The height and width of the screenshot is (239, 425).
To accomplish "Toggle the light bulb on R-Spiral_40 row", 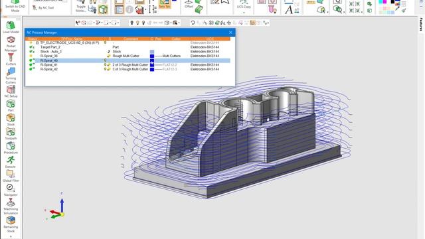I will point(105,60).
